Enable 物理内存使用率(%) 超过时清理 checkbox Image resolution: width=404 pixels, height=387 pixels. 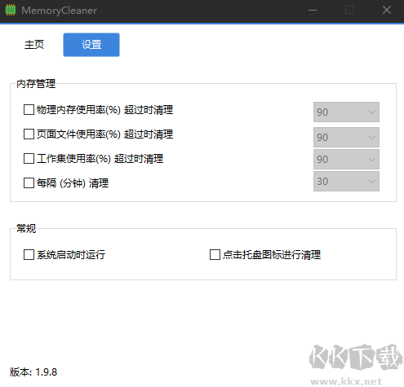coord(29,110)
